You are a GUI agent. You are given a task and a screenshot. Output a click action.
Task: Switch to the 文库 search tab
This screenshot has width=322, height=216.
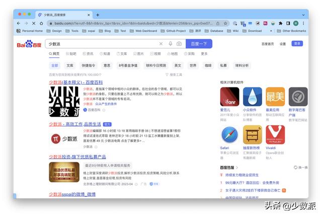(122, 54)
